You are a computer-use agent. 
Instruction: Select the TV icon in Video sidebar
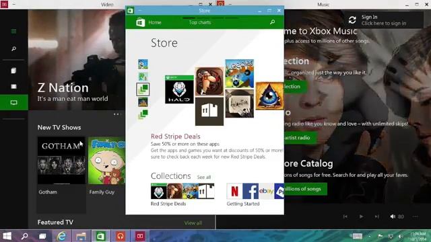[x=13, y=102]
